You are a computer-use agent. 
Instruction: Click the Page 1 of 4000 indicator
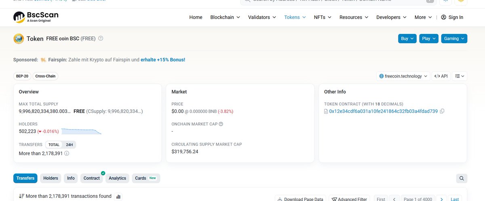418,199
